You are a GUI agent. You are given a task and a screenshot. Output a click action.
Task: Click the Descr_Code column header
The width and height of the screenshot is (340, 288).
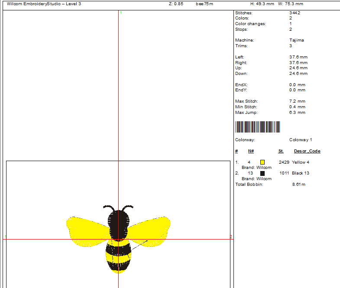click(307, 151)
